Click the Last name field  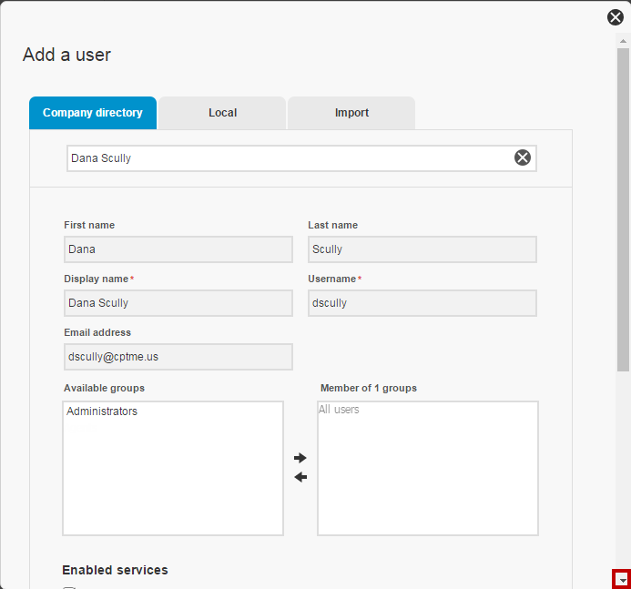point(422,249)
